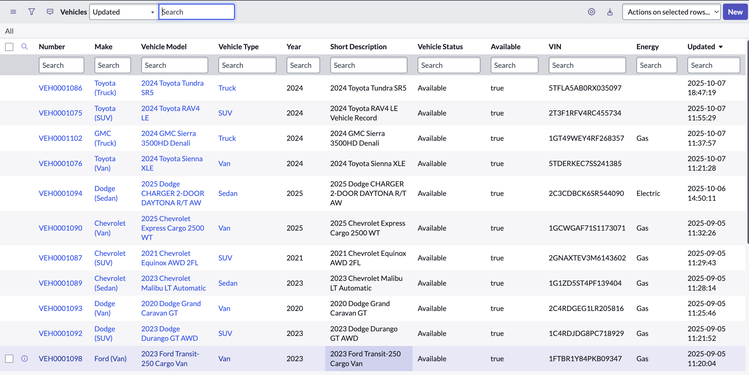The width and height of the screenshot is (749, 375).
Task: Open the hamburger list menu icon
Action: pos(13,12)
